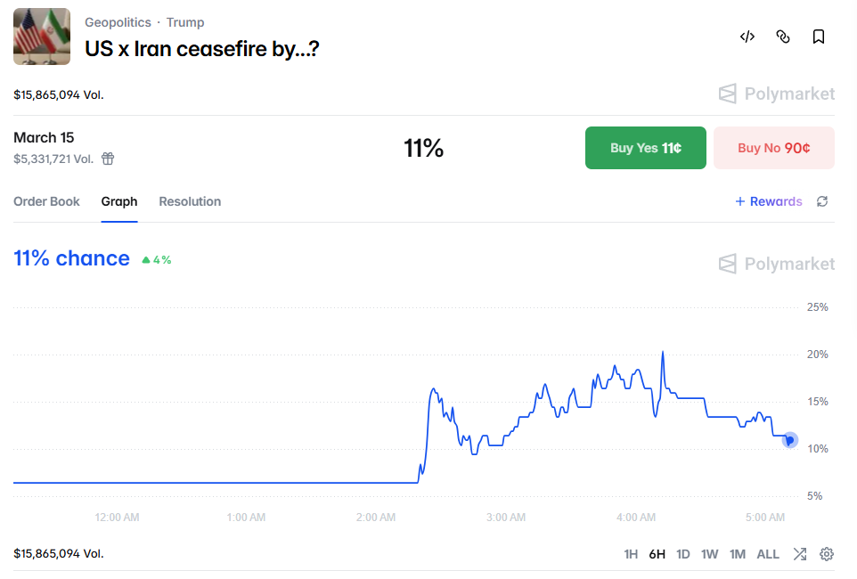Viewport: 857px width, 579px height.
Task: Open the Order Book tab
Action: click(x=46, y=201)
